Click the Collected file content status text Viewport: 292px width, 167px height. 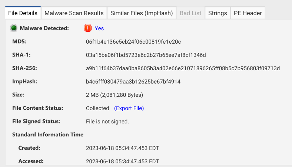pyautogui.click(x=97, y=108)
